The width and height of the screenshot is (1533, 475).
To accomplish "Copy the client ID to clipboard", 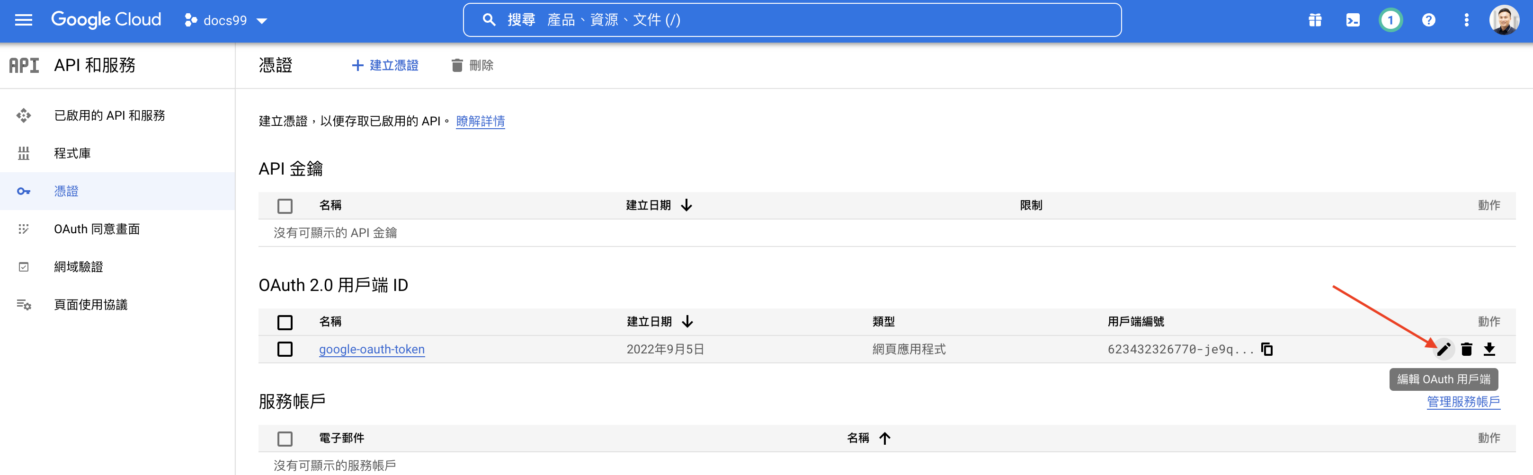I will tap(1267, 349).
